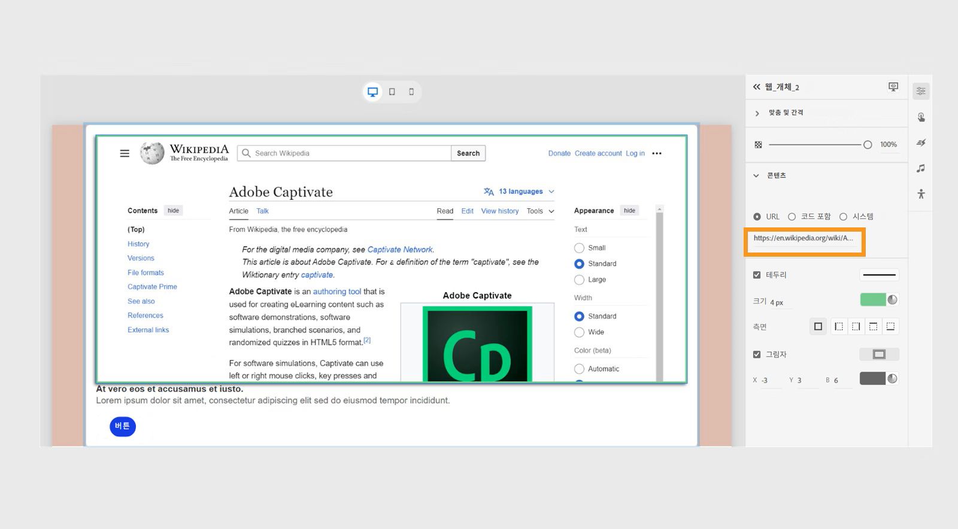Toggle the 그림자 shadow checkbox
The height and width of the screenshot is (529, 958).
(x=757, y=354)
